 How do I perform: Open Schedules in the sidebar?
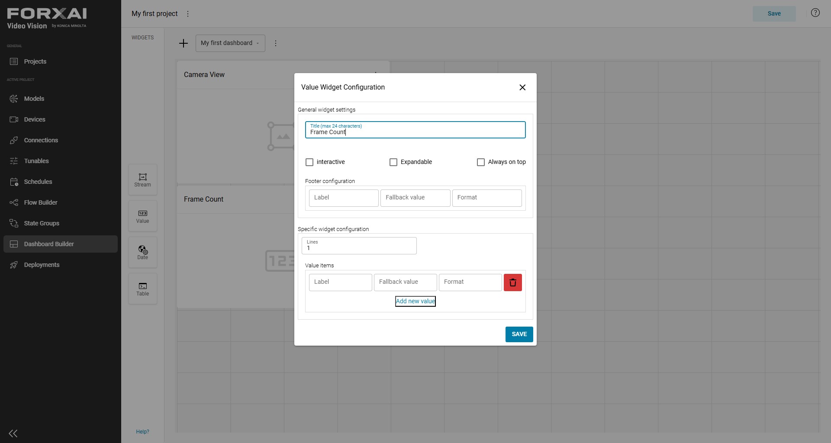61,182
